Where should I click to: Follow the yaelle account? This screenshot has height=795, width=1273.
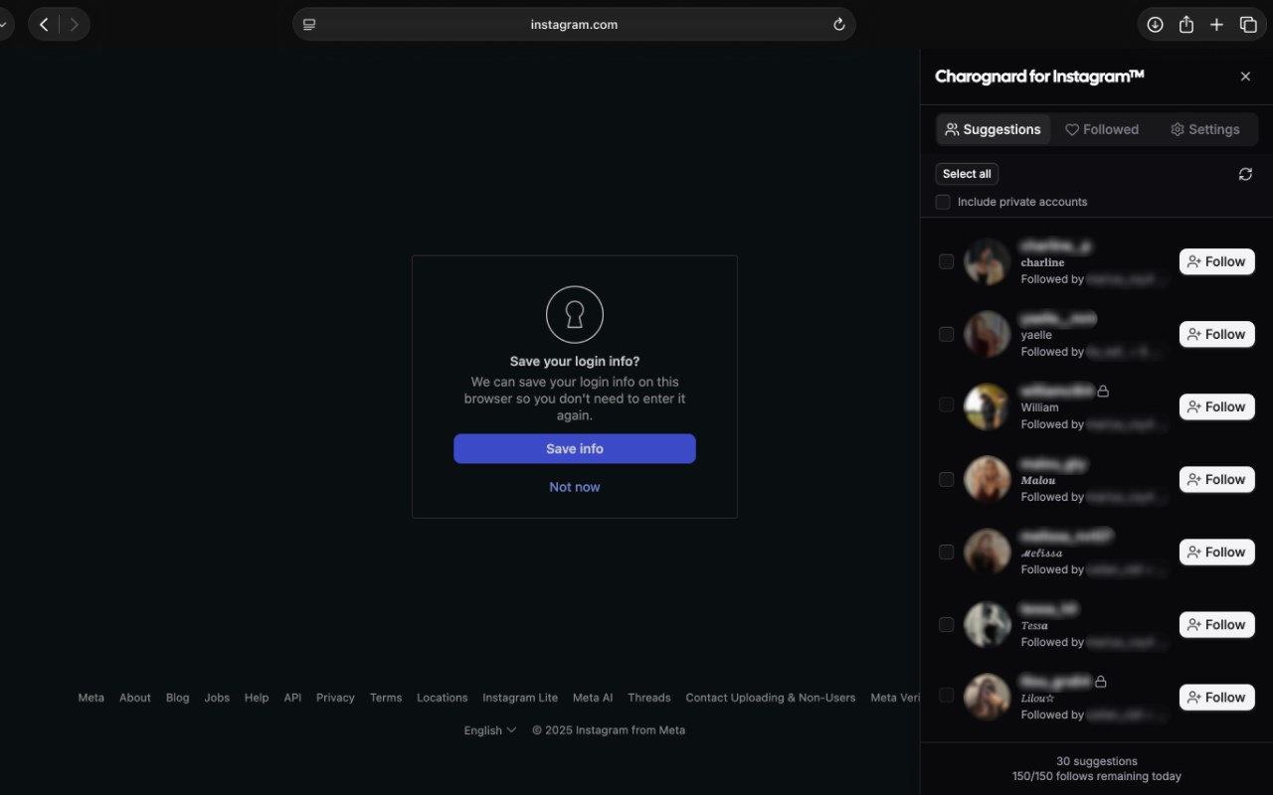tap(1216, 334)
